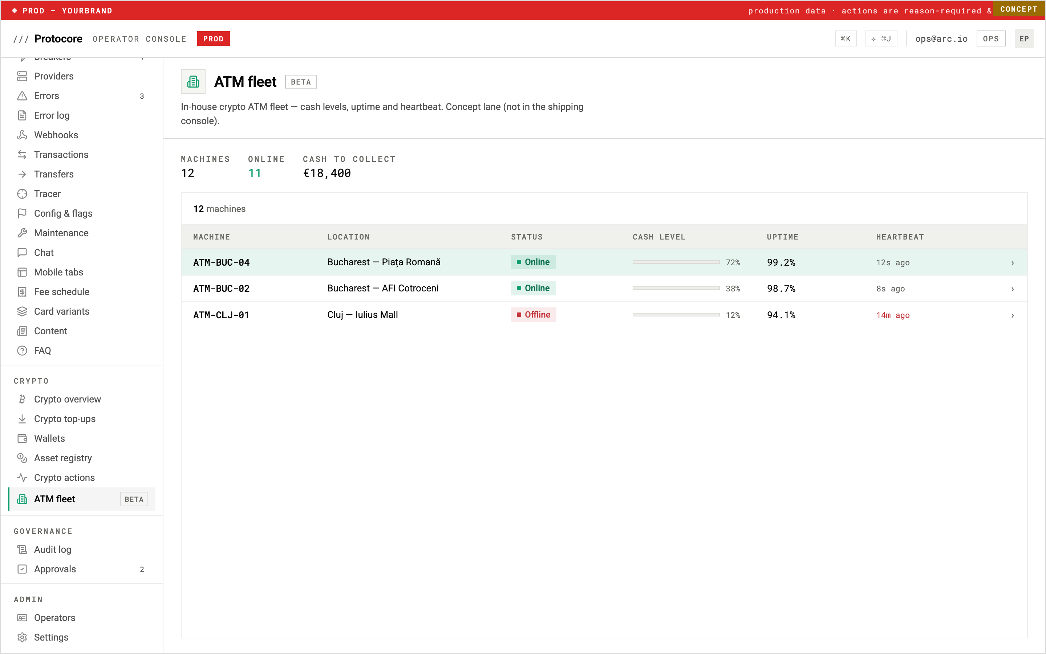Click the Audit log scroll icon
1046x654 pixels.
[22, 549]
